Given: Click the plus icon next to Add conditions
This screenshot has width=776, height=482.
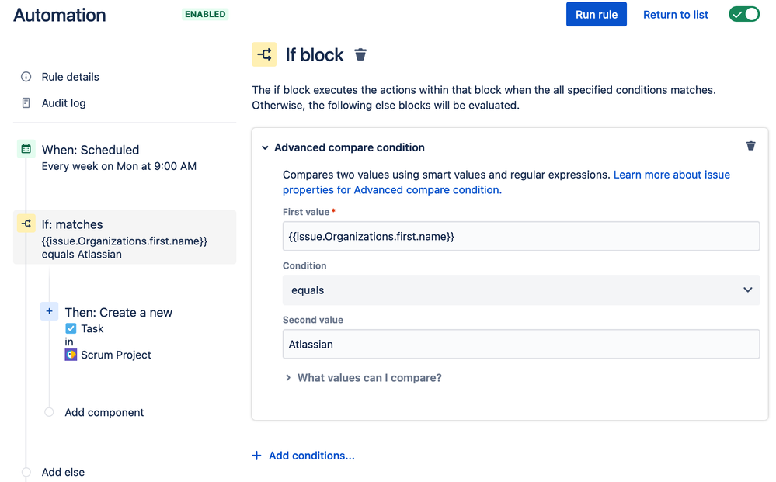Looking at the screenshot, I should [x=256, y=456].
